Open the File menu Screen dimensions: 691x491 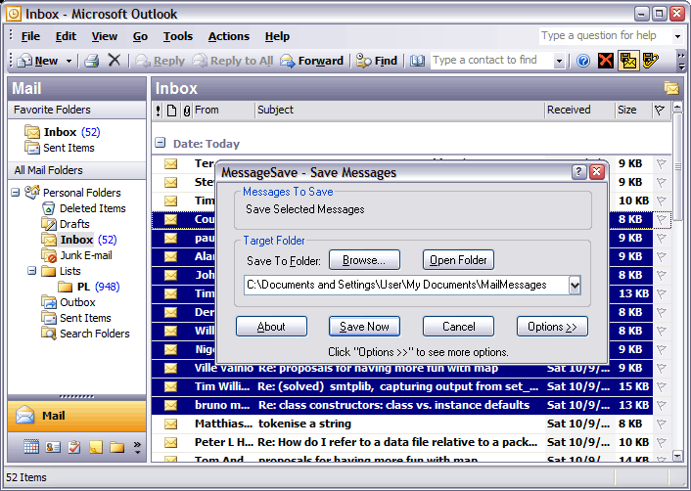click(x=30, y=36)
